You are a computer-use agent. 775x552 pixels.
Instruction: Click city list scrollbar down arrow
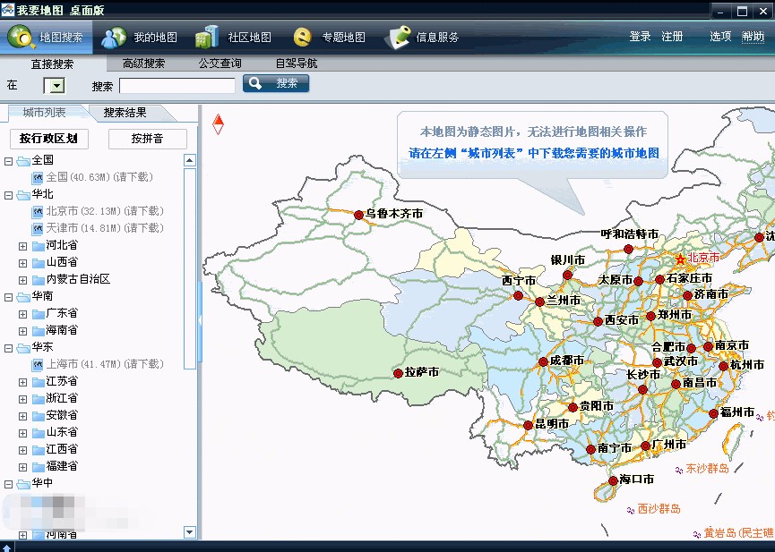[x=190, y=531]
